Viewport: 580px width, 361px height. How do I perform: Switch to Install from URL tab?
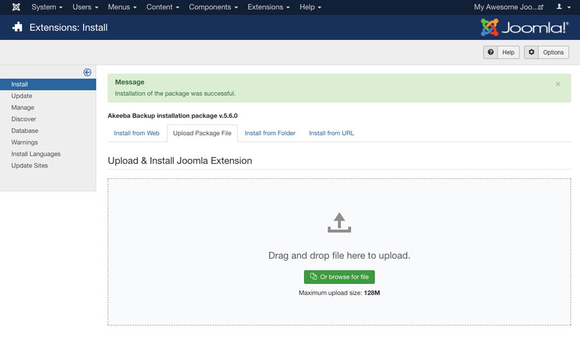331,133
